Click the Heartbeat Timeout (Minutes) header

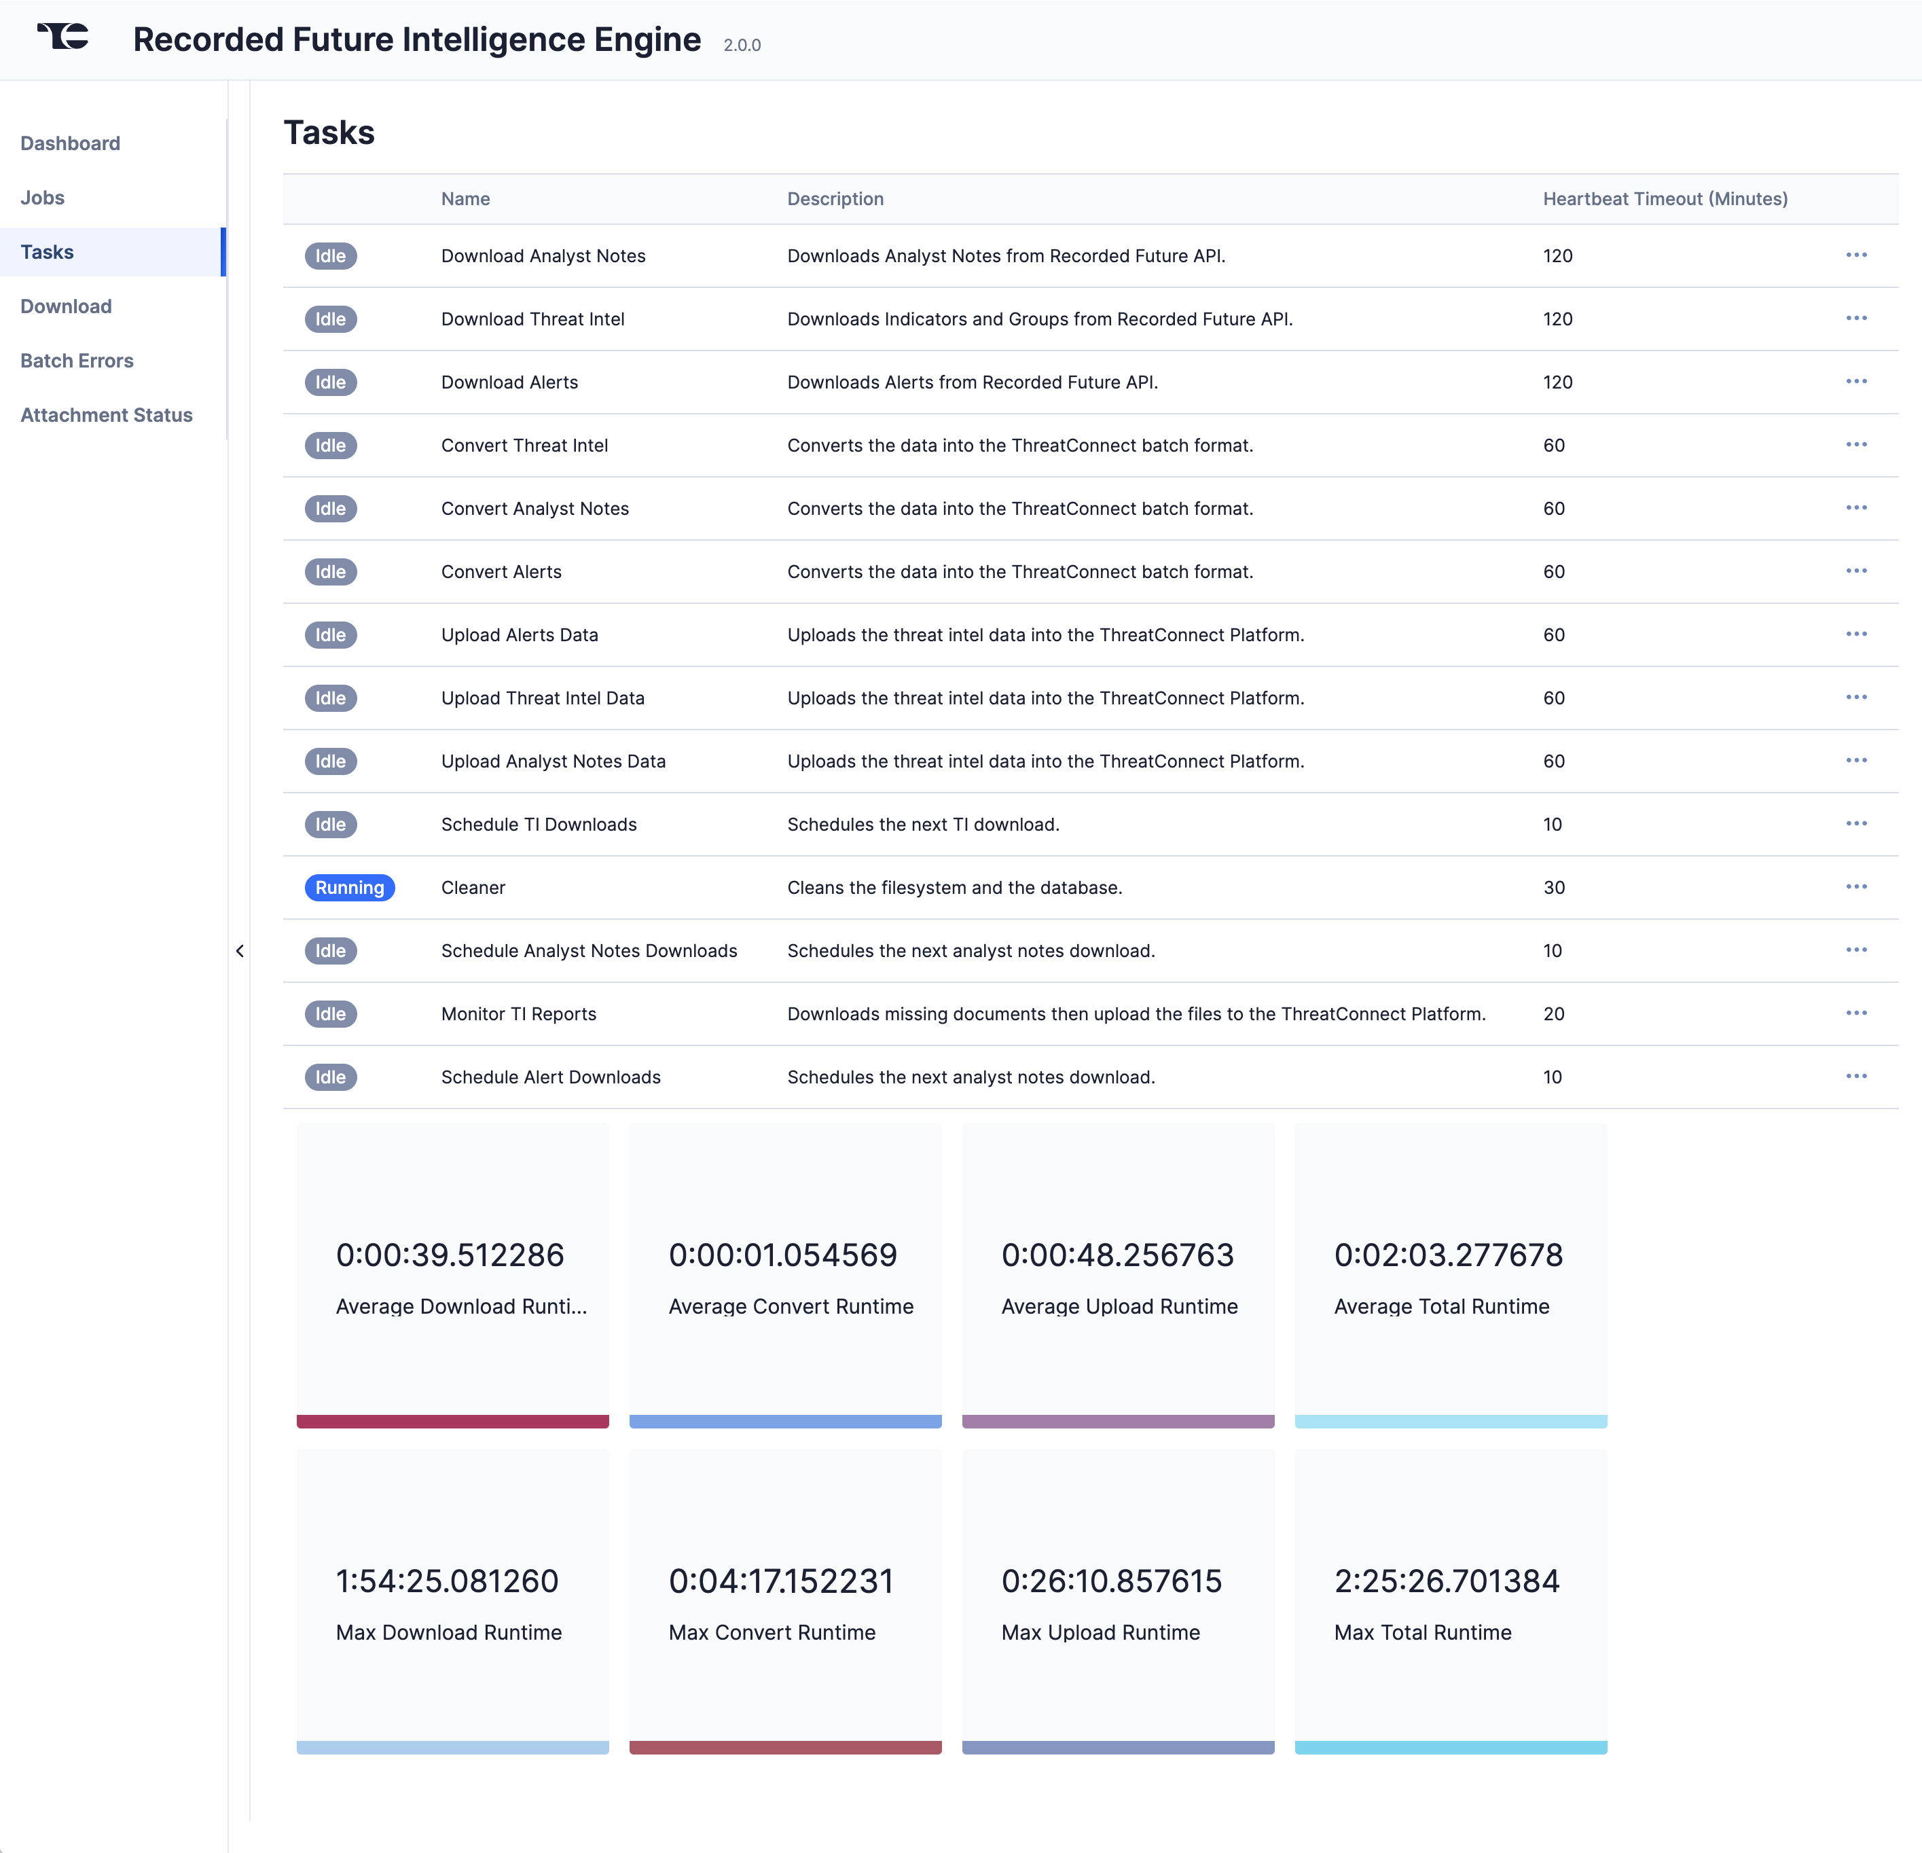coord(1664,199)
